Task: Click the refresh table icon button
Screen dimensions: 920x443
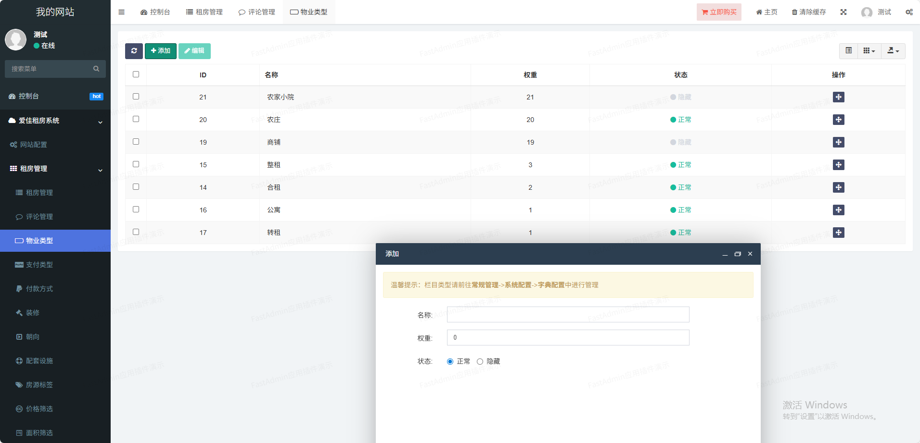Action: pyautogui.click(x=134, y=51)
